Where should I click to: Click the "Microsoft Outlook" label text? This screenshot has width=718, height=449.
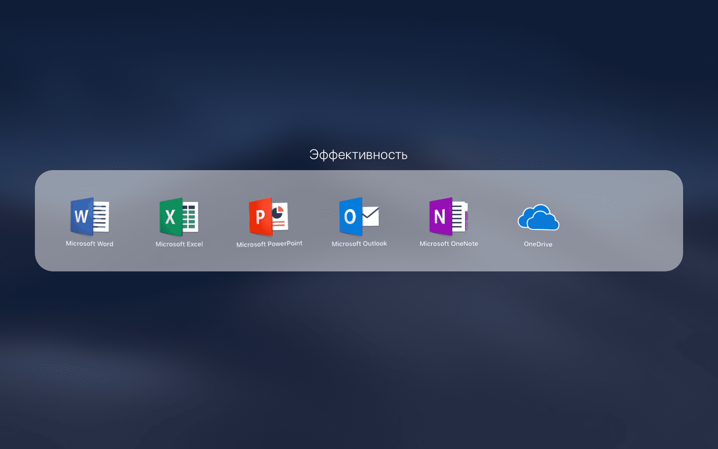[359, 244]
